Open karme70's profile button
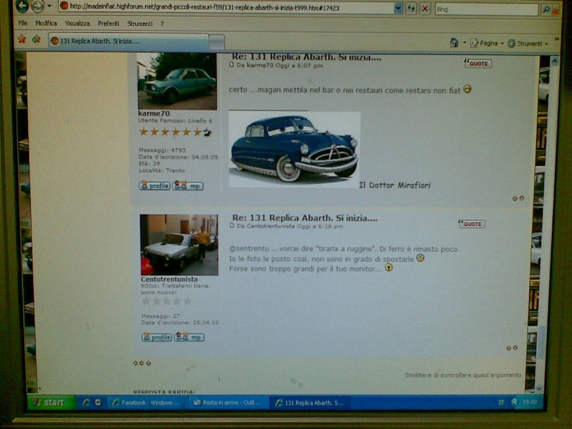The height and width of the screenshot is (429, 572). pos(154,186)
